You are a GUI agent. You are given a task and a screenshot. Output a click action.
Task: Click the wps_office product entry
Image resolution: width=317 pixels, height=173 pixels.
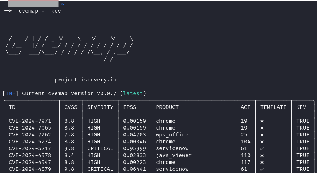[x=172, y=135]
